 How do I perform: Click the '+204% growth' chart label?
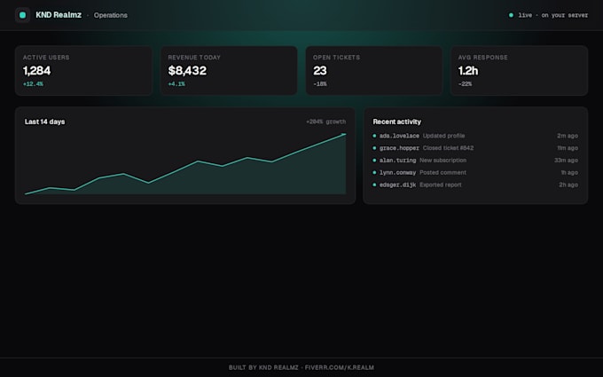pos(325,122)
